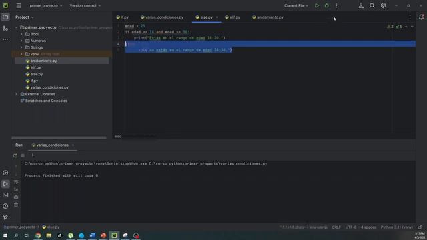Select Scratches and Consoles node
The height and width of the screenshot is (240, 427).
[x=46, y=101]
